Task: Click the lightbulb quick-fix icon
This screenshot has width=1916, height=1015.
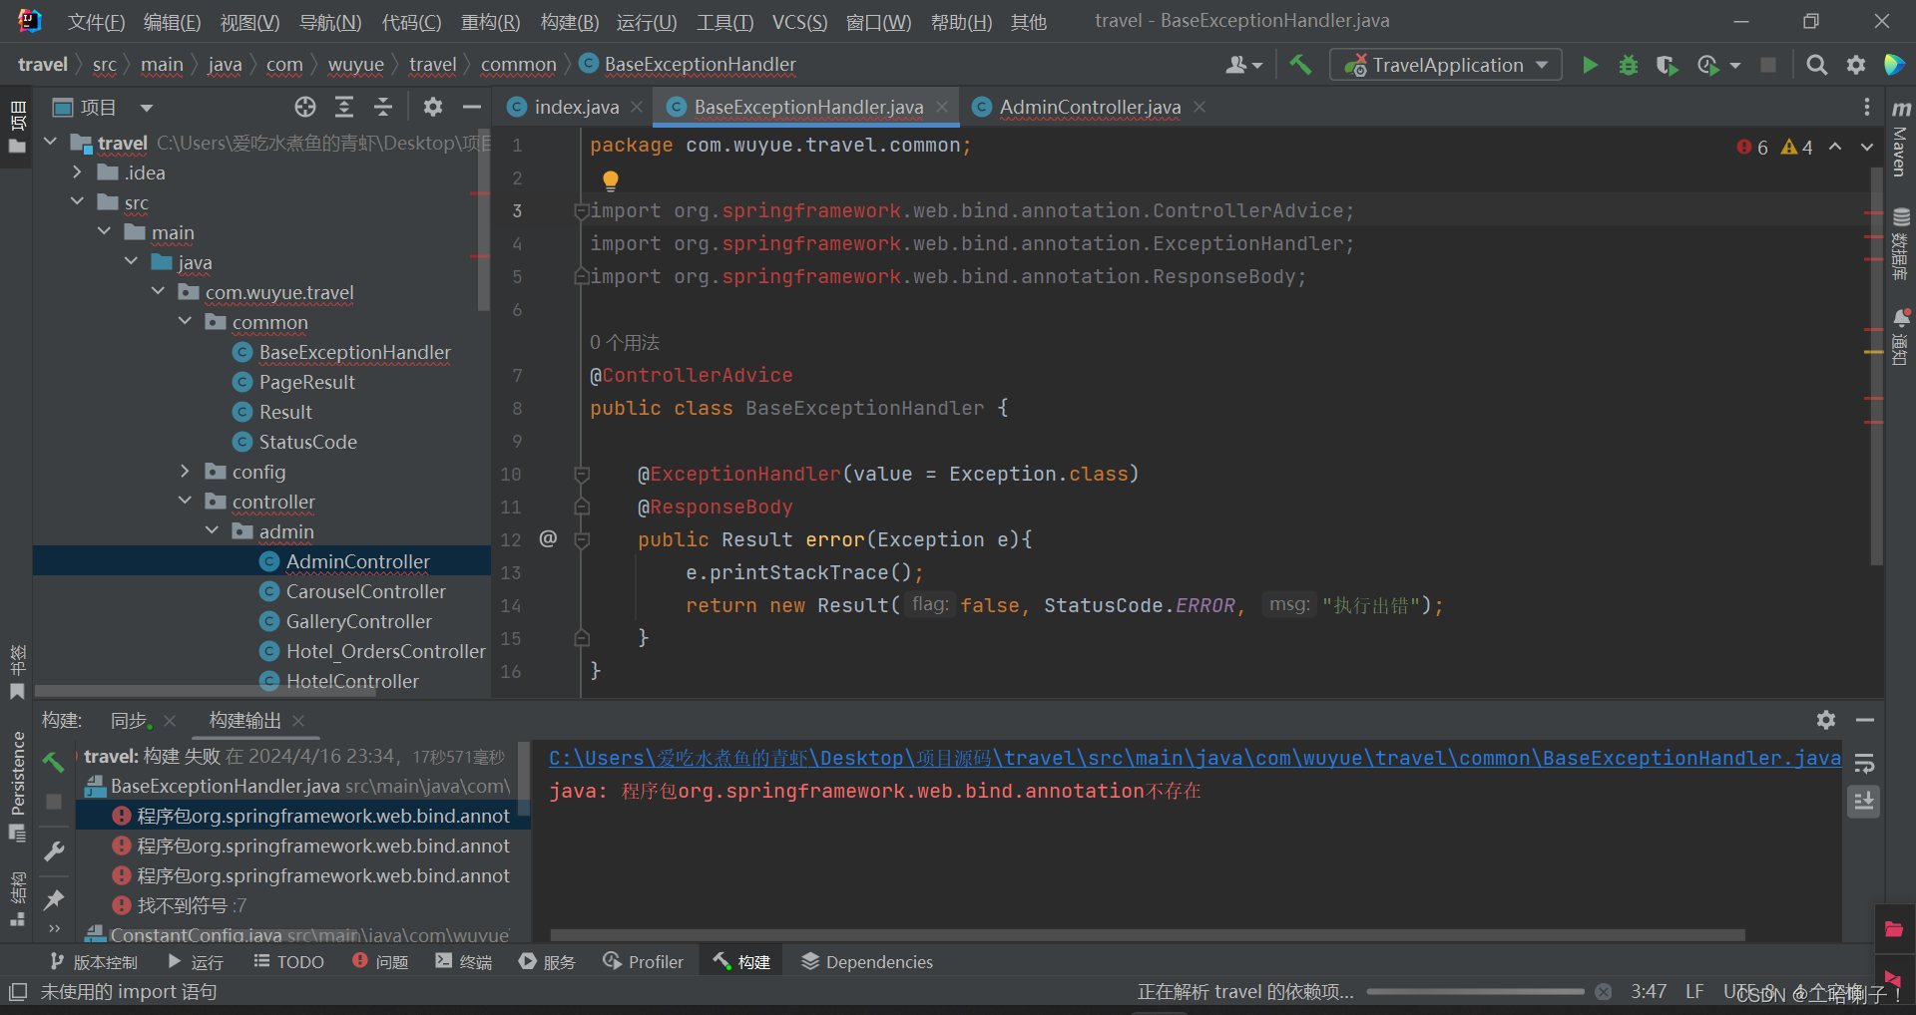Action: point(611,180)
